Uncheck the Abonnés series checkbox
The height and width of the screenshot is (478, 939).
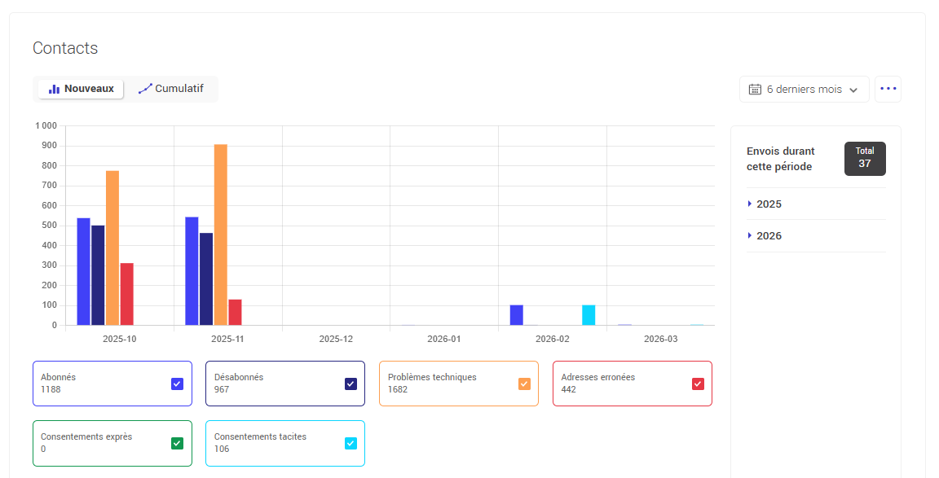(177, 384)
